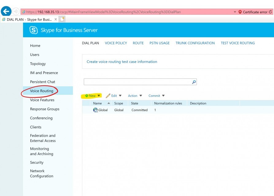This screenshot has width=274, height=196.
Task: Click the pencil Edit icon
Action: point(108,96)
